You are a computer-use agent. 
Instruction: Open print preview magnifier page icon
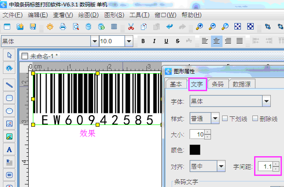tap(76, 27)
